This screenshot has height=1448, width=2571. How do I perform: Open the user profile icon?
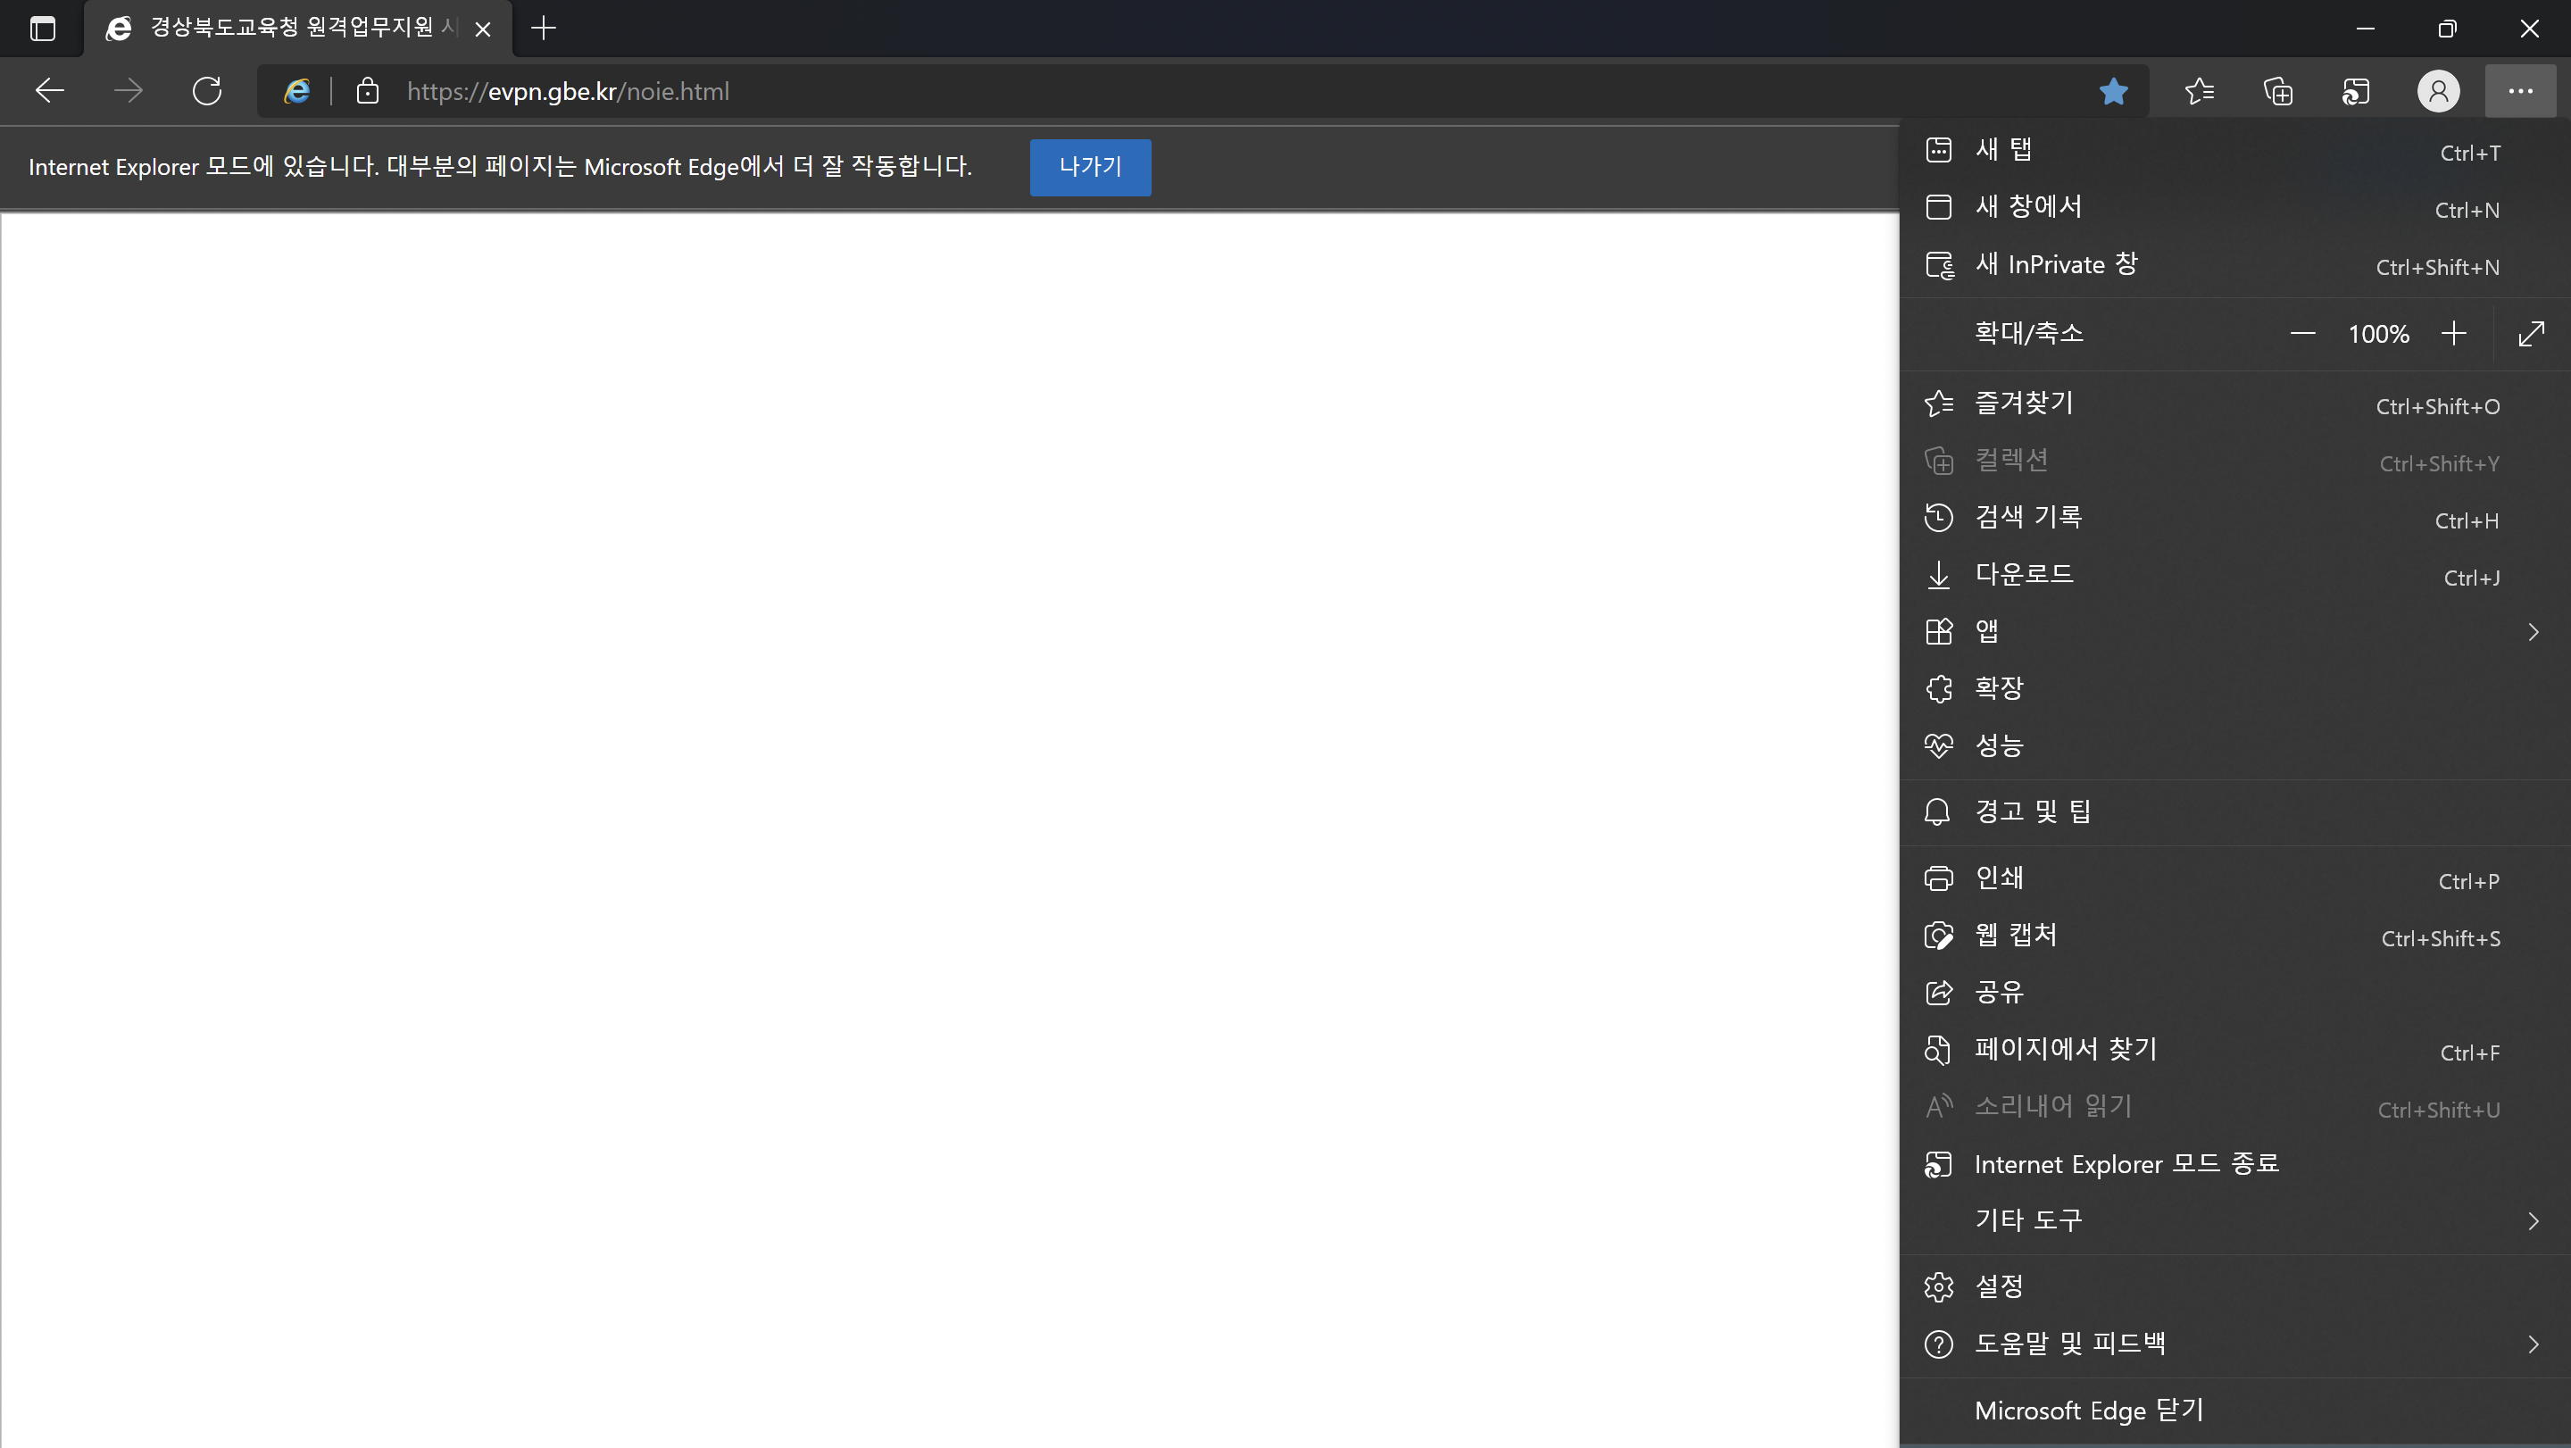click(x=2437, y=92)
